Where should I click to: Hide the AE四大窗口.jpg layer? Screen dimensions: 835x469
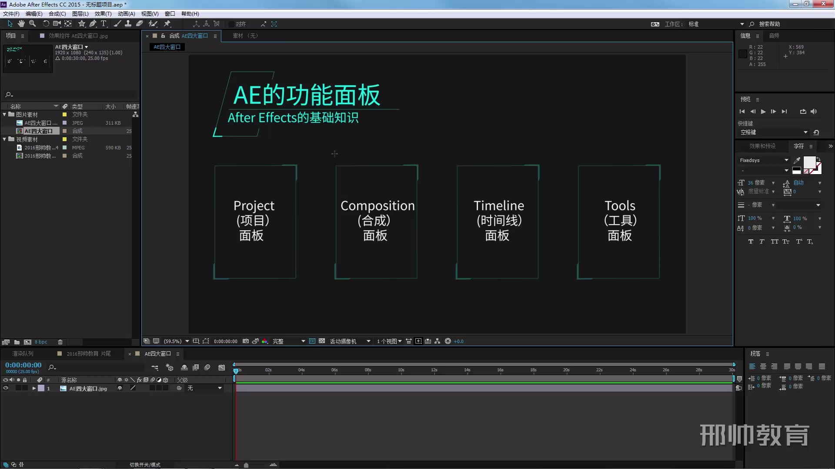(5, 388)
